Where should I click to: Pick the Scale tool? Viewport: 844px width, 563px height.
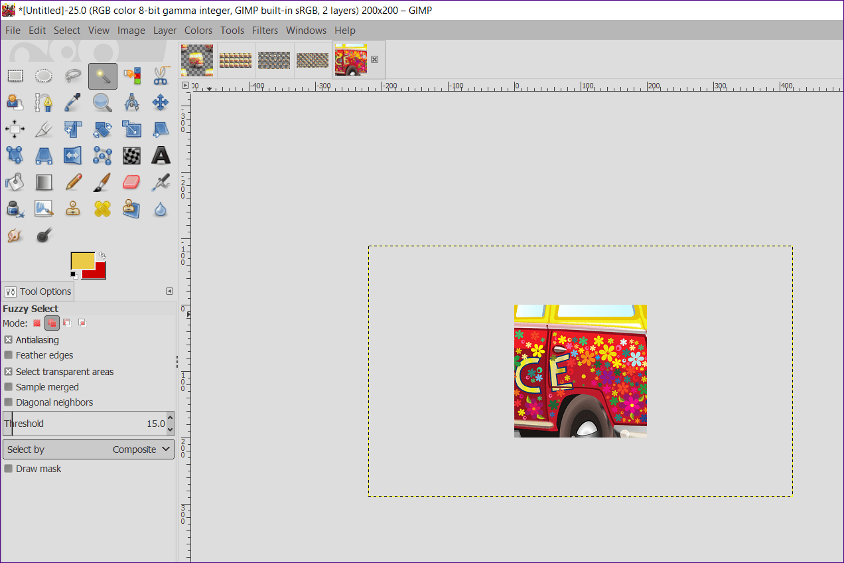[131, 129]
